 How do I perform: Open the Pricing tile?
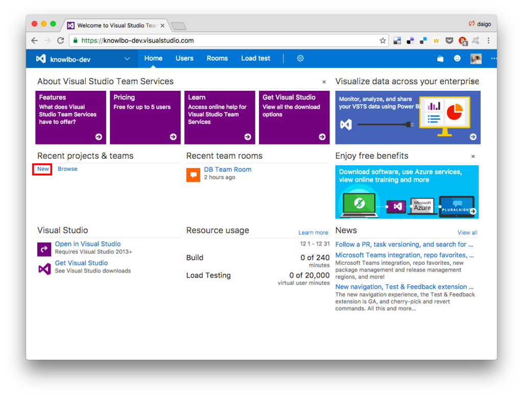point(145,117)
